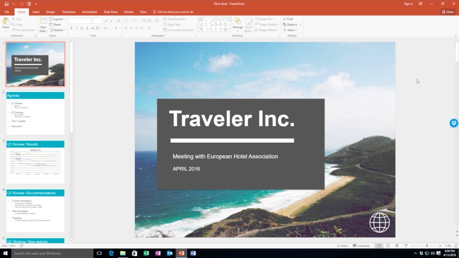Viewport: 459px width, 258px height.
Task: Click the Dropbox badge at window edge
Action: click(454, 123)
